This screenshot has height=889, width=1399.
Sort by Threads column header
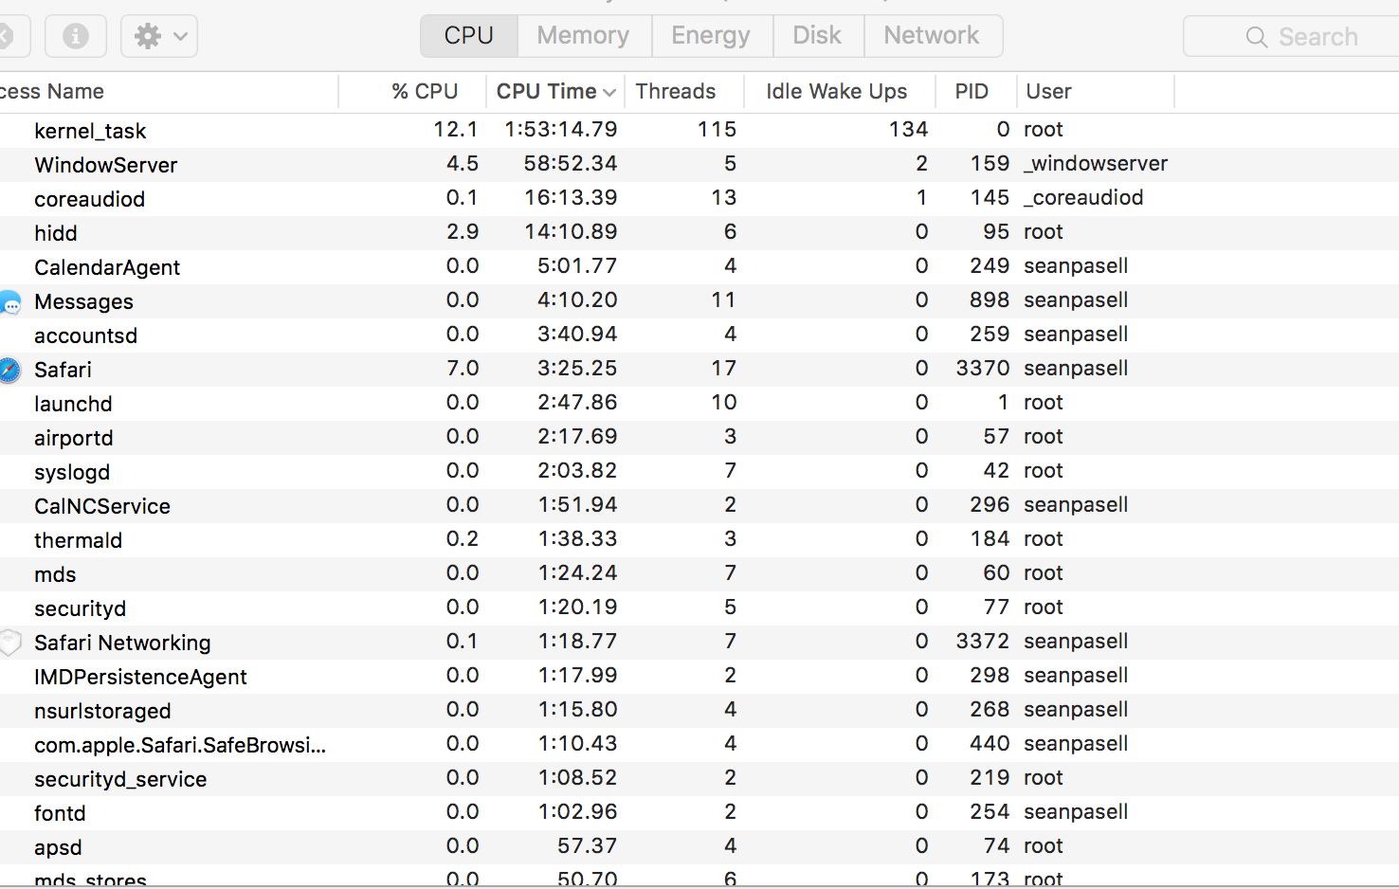676,91
